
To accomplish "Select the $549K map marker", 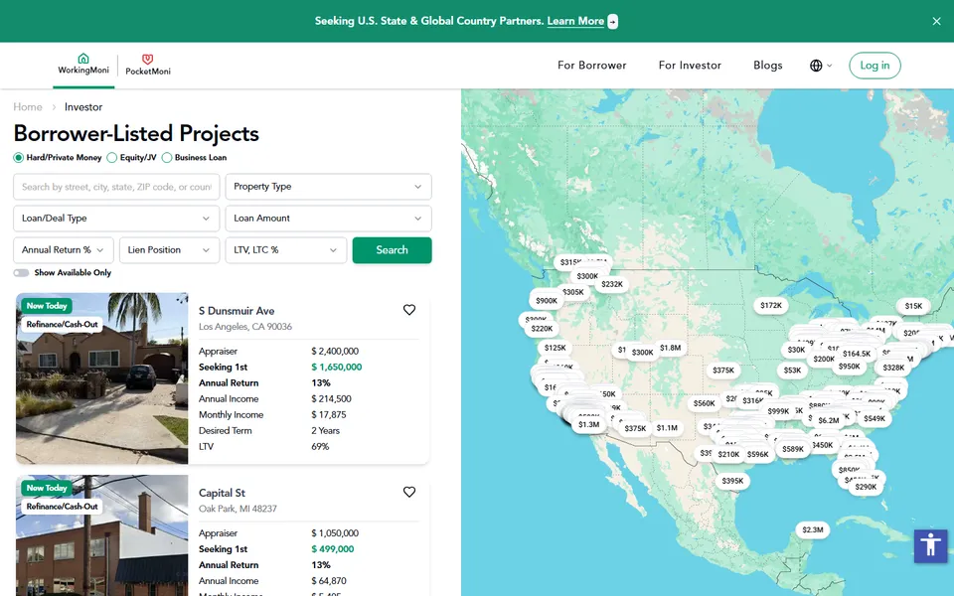I will [x=874, y=418].
